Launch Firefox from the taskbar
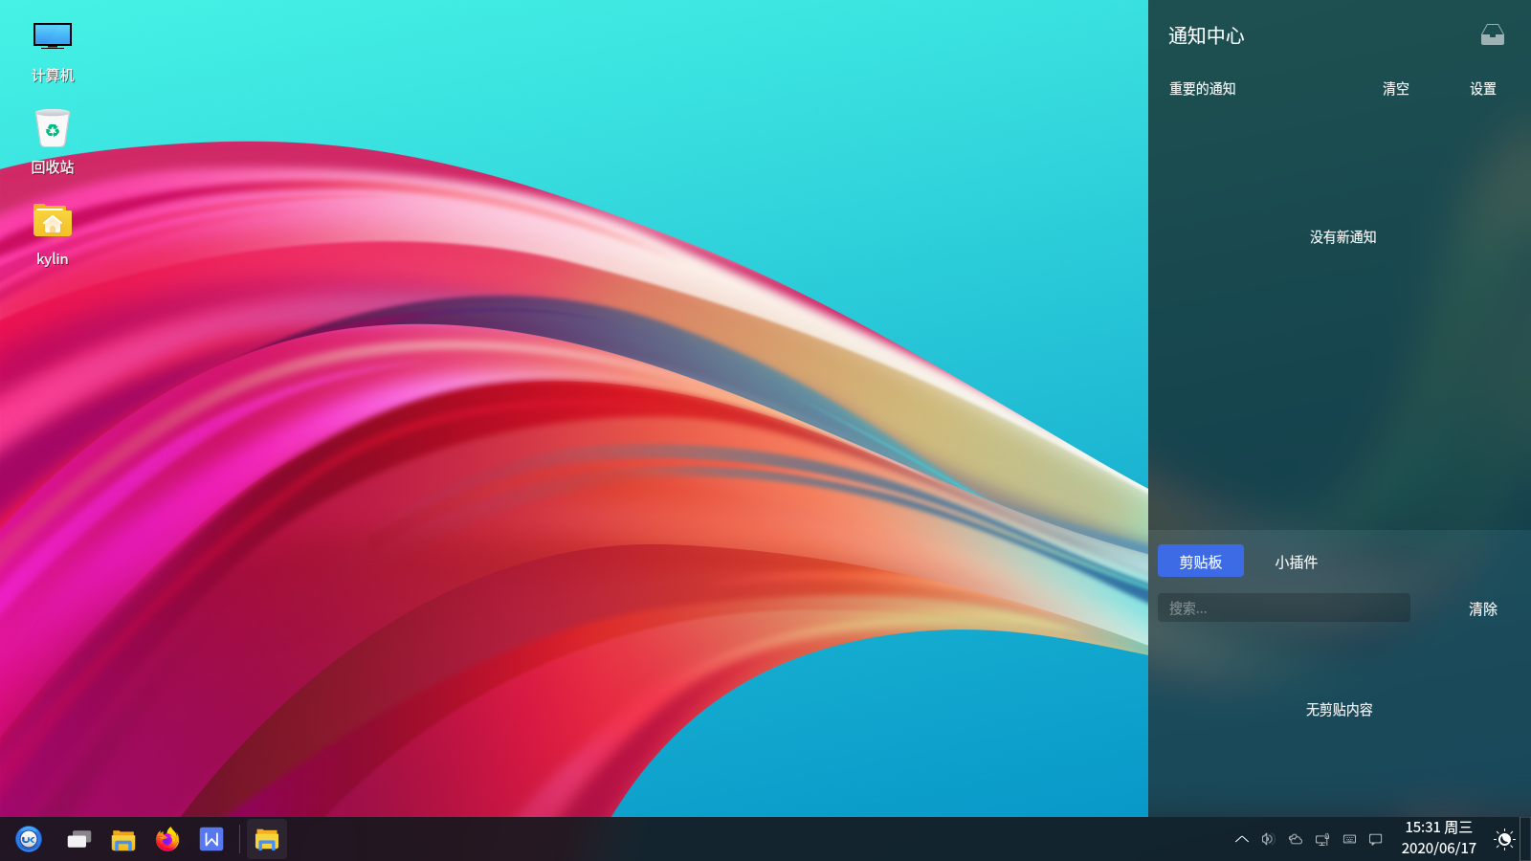 167,839
